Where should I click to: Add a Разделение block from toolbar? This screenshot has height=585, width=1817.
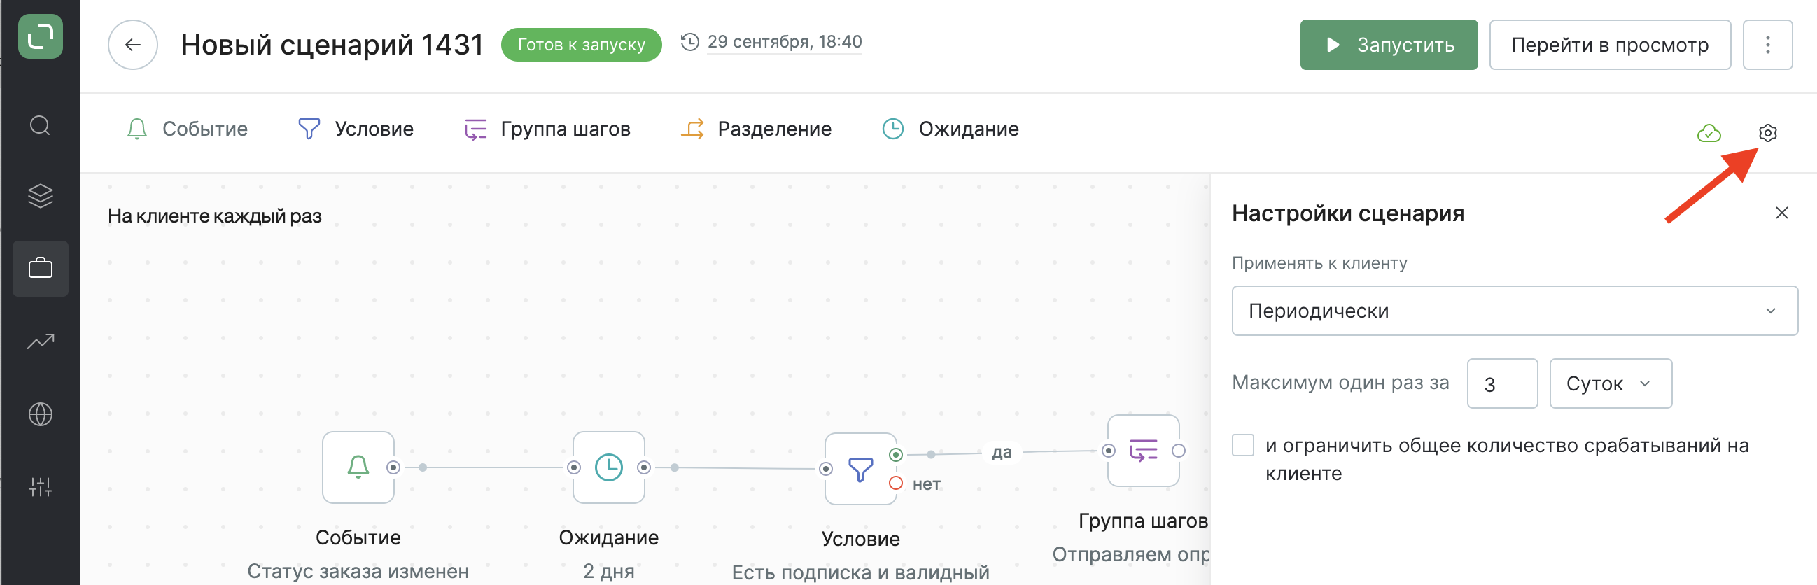tap(755, 129)
